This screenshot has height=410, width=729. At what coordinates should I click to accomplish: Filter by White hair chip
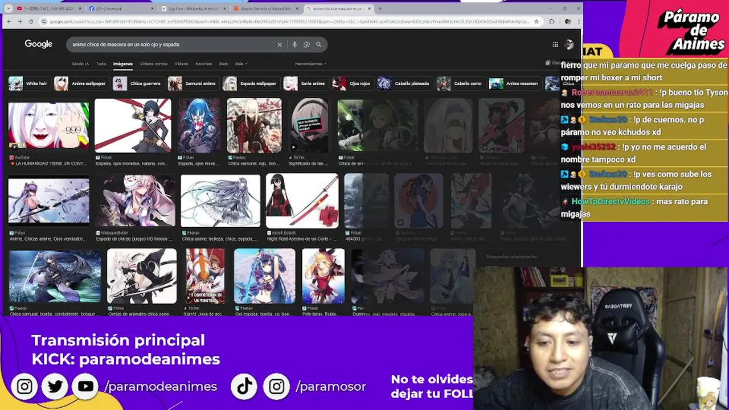(x=28, y=84)
